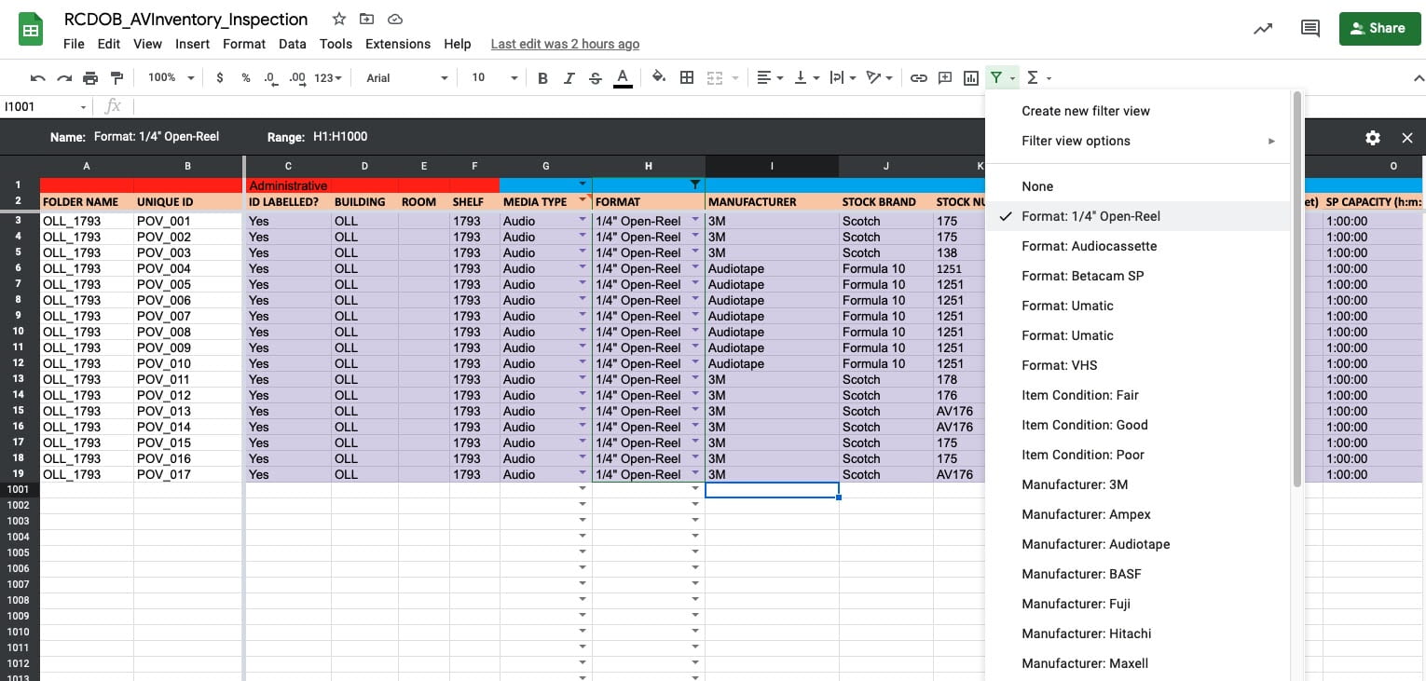This screenshot has height=681, width=1426.
Task: Open more number formats 123 dropdown
Action: tap(328, 78)
